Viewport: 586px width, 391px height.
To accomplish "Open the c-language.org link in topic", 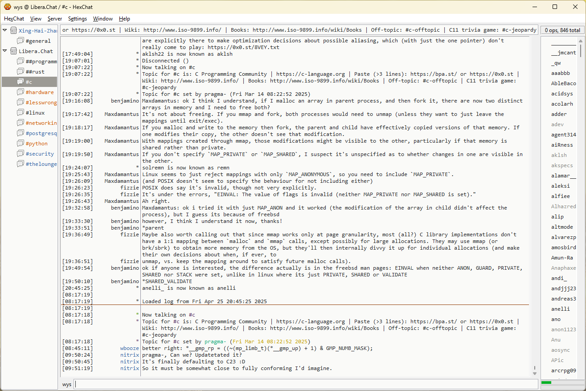I will (310, 321).
